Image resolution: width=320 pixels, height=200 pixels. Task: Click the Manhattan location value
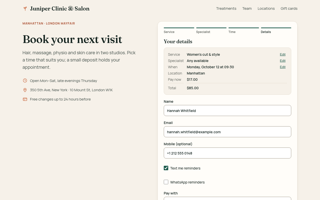coord(196,73)
